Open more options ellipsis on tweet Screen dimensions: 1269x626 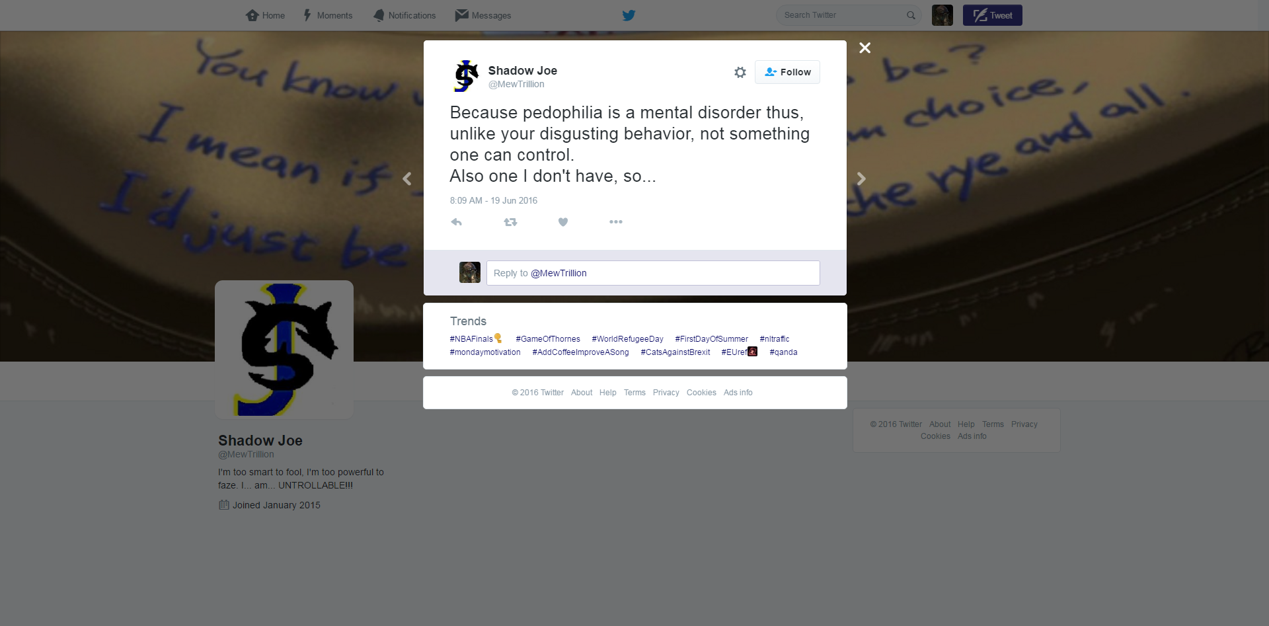click(616, 222)
